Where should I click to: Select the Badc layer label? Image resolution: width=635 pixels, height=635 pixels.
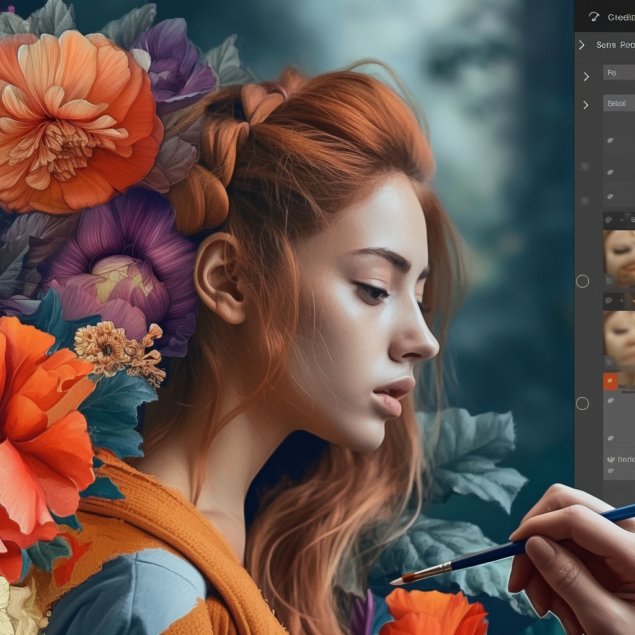pos(626,460)
